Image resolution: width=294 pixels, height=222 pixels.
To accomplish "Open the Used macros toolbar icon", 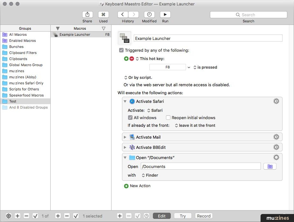I will pos(103,15).
